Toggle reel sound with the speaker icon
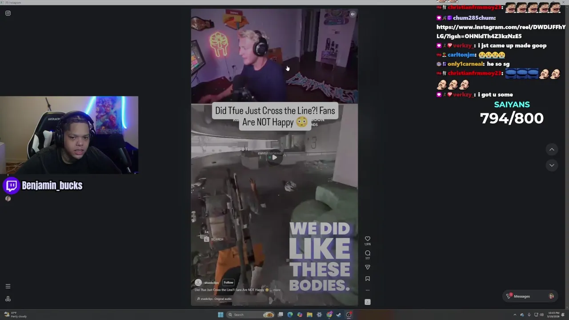The image size is (569, 320). coord(353,14)
